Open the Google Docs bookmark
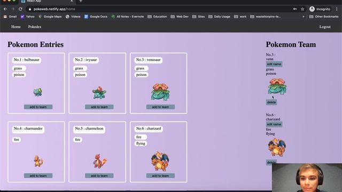342x192 pixels. point(96,17)
